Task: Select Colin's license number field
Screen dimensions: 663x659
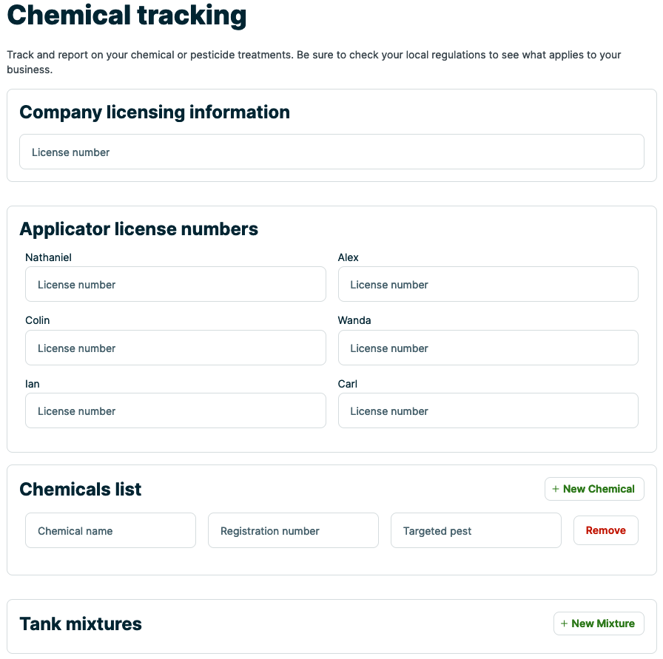Action: tap(175, 348)
